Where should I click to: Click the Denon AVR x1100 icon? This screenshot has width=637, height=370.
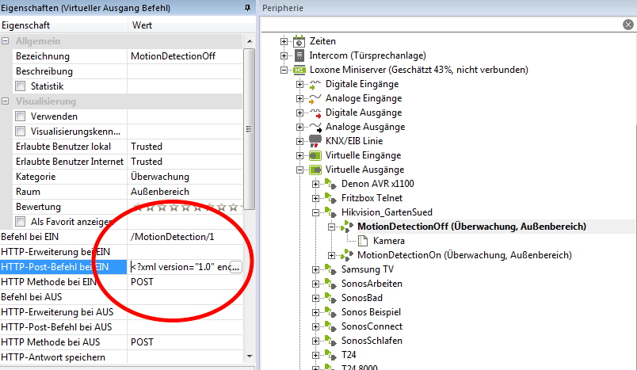pyautogui.click(x=330, y=184)
